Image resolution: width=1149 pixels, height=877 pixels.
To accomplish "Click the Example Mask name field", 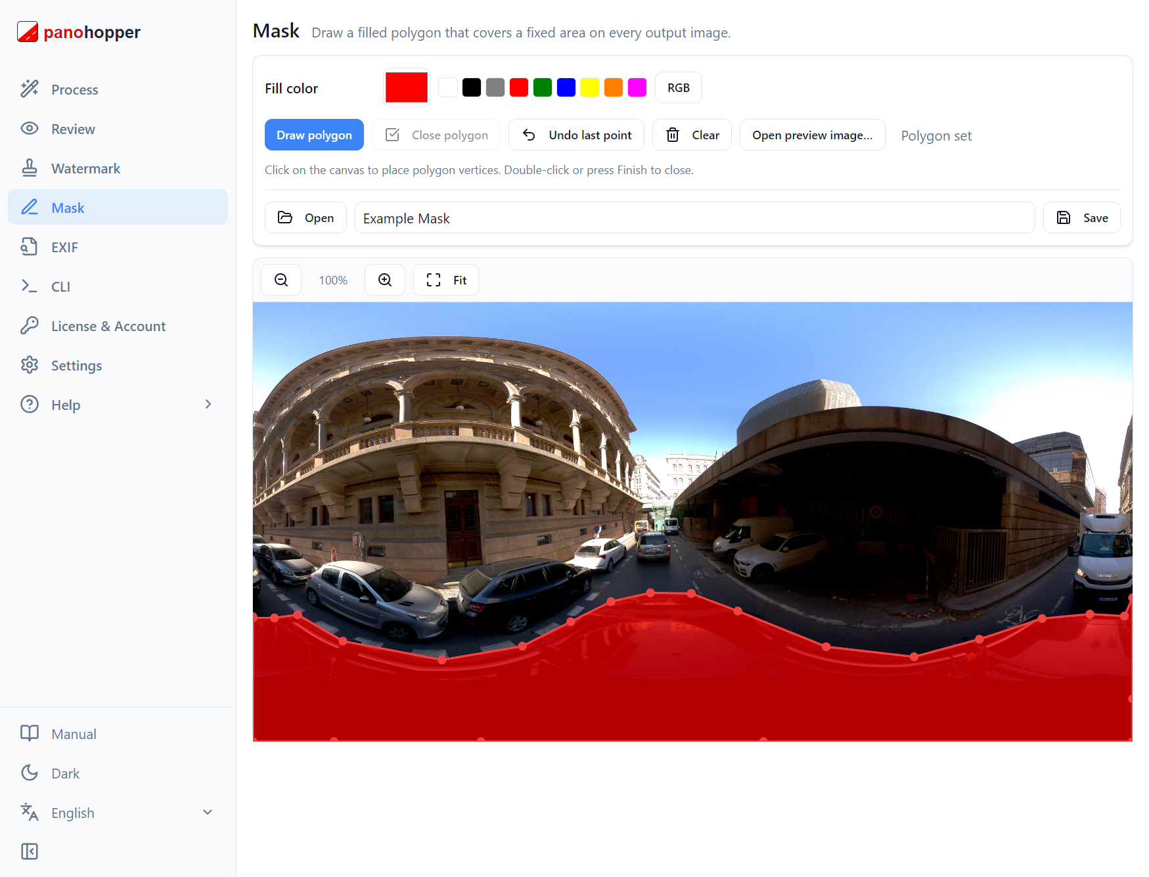I will [x=694, y=217].
